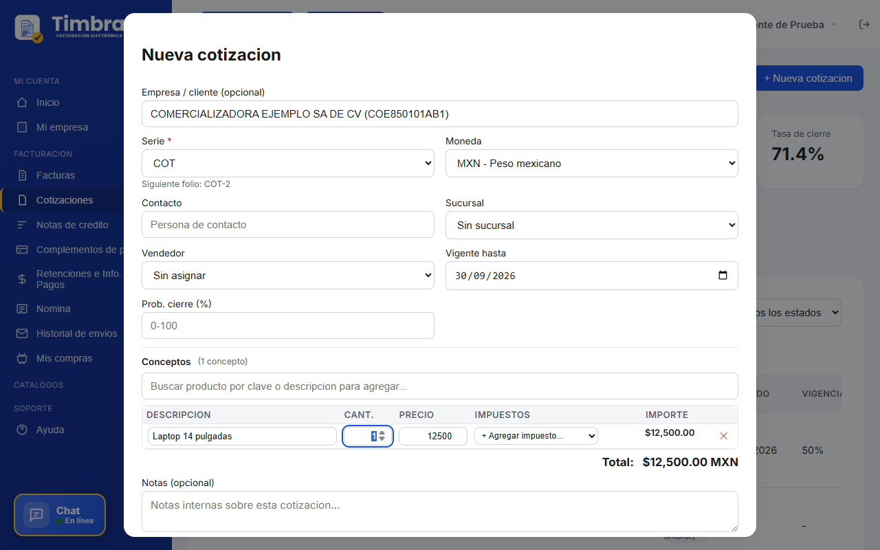Click the logout arrow icon at top right

864,24
